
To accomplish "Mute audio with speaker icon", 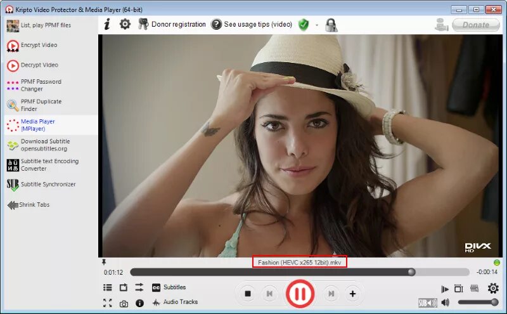I will pyautogui.click(x=446, y=303).
